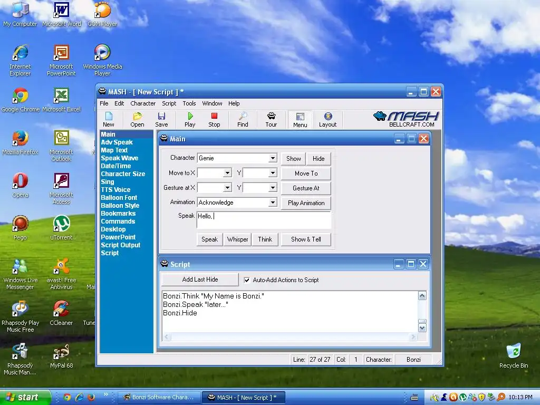Click the Show & Tell button
This screenshot has width=540, height=405.
(x=306, y=239)
